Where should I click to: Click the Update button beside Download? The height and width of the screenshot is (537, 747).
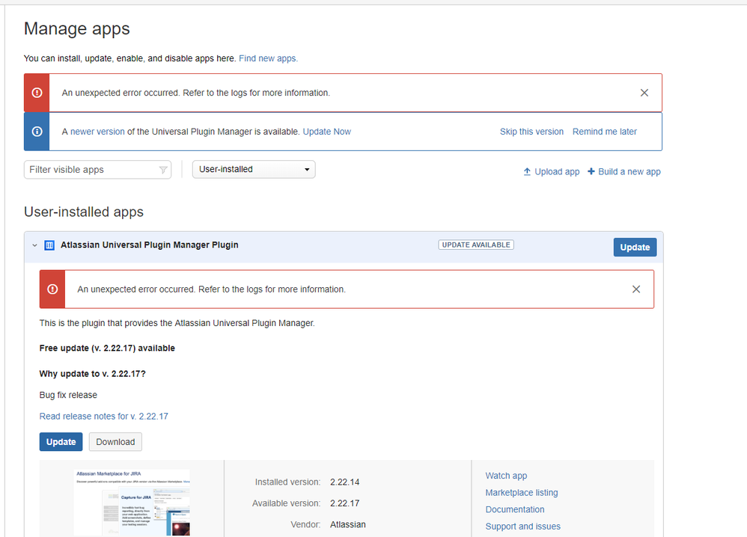61,442
